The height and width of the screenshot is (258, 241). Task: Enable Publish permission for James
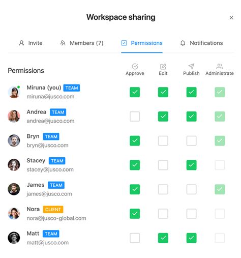(x=191, y=189)
